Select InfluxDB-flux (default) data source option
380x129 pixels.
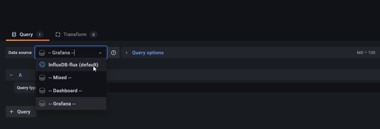[x=71, y=64]
